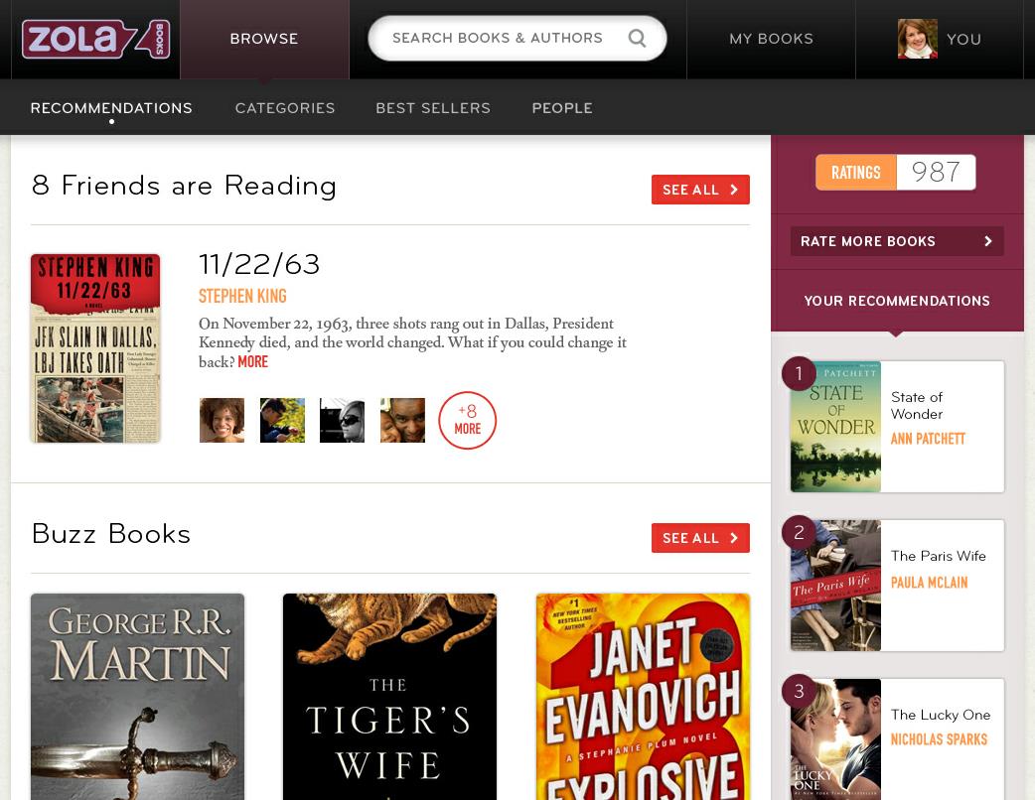See all Buzz Books
This screenshot has height=800, width=1035.
(x=700, y=538)
